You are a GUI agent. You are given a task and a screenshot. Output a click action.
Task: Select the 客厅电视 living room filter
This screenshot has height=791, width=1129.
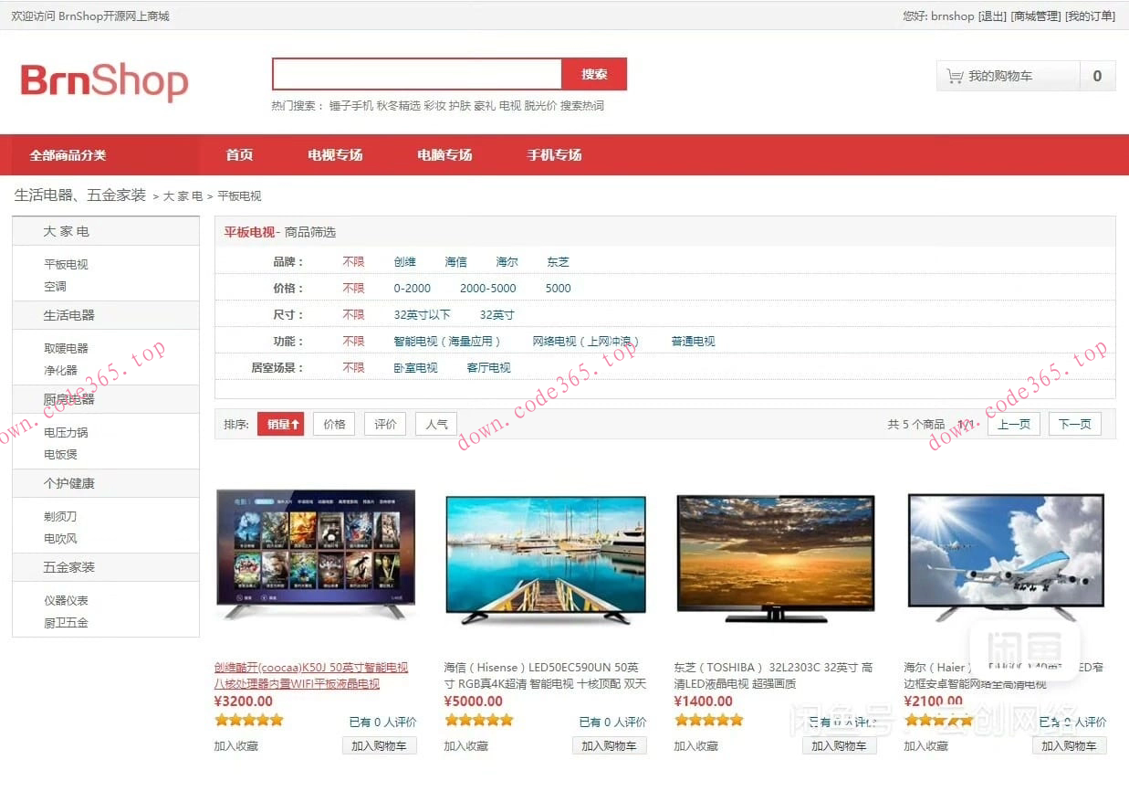click(x=488, y=367)
